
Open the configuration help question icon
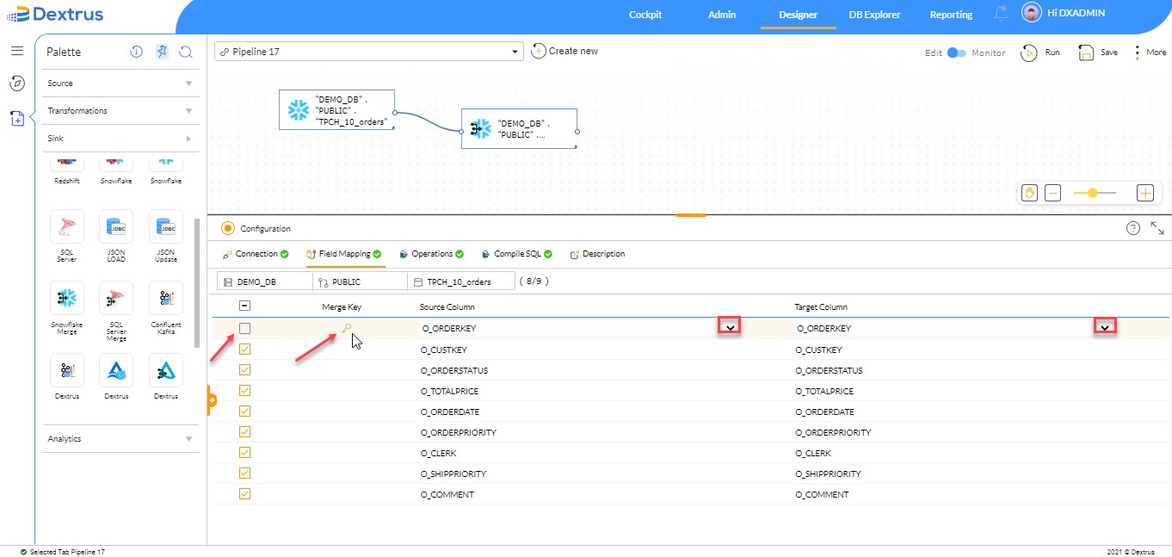pos(1133,228)
